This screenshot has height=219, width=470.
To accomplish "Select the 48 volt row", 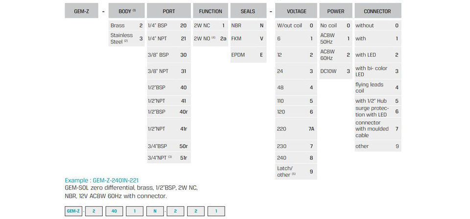I will click(296, 88).
